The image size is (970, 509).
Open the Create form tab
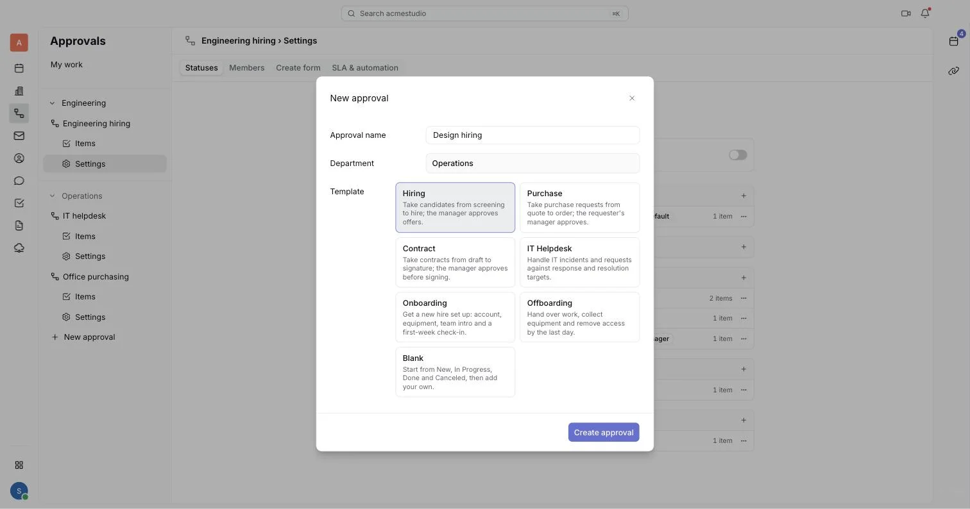click(x=298, y=68)
